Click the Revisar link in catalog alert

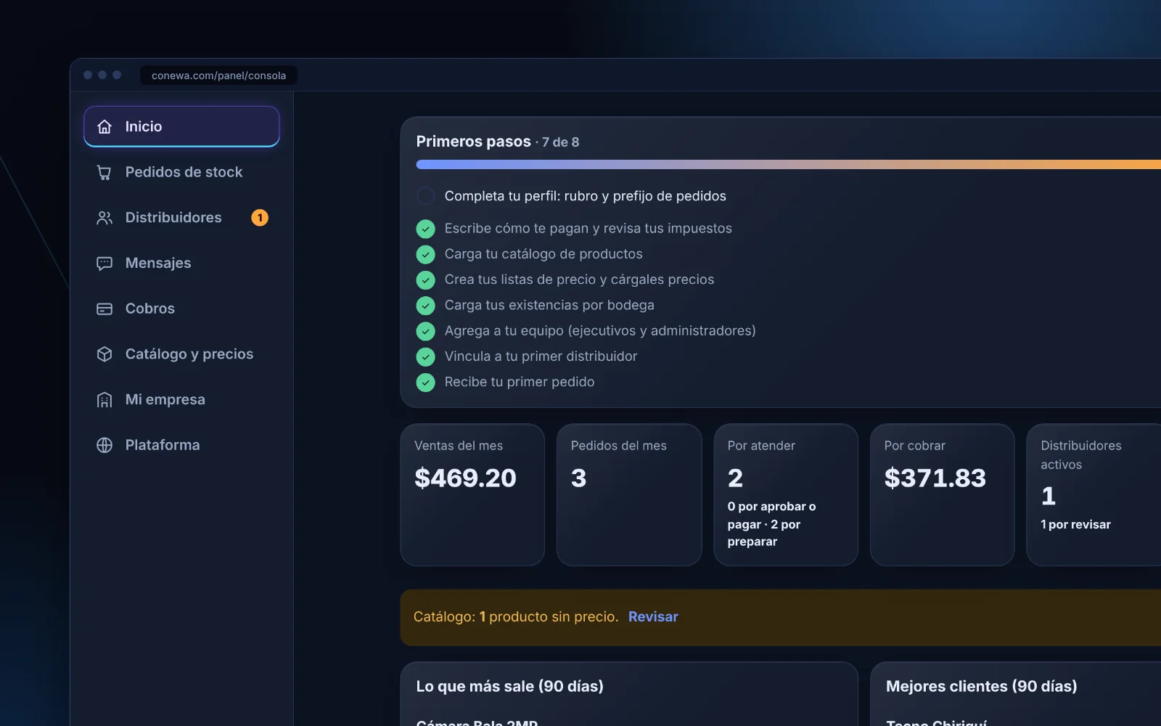pyautogui.click(x=653, y=616)
